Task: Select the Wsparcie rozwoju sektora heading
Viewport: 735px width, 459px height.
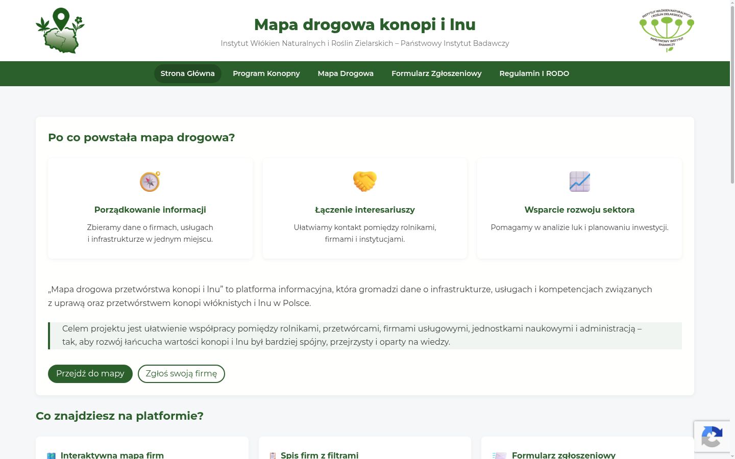Action: tap(580, 210)
